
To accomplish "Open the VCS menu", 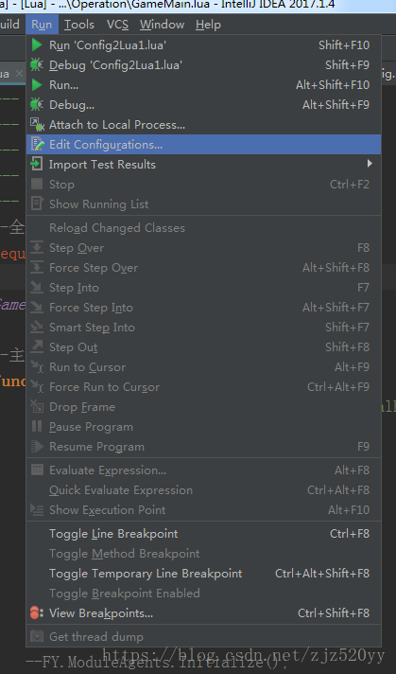I will pyautogui.click(x=117, y=25).
